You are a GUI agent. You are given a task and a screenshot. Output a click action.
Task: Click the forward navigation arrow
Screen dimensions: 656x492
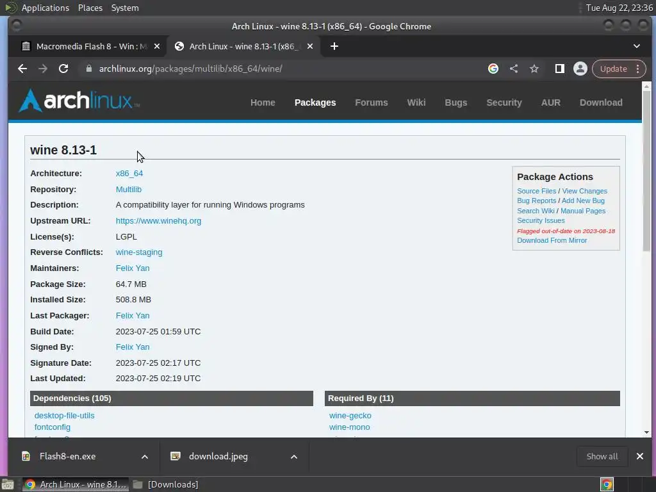(x=43, y=69)
